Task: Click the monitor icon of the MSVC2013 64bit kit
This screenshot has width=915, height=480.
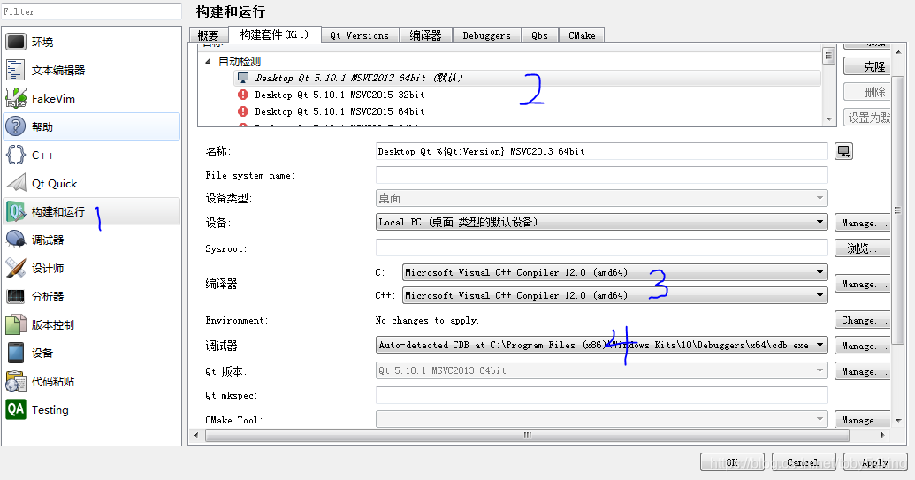Action: (x=243, y=78)
